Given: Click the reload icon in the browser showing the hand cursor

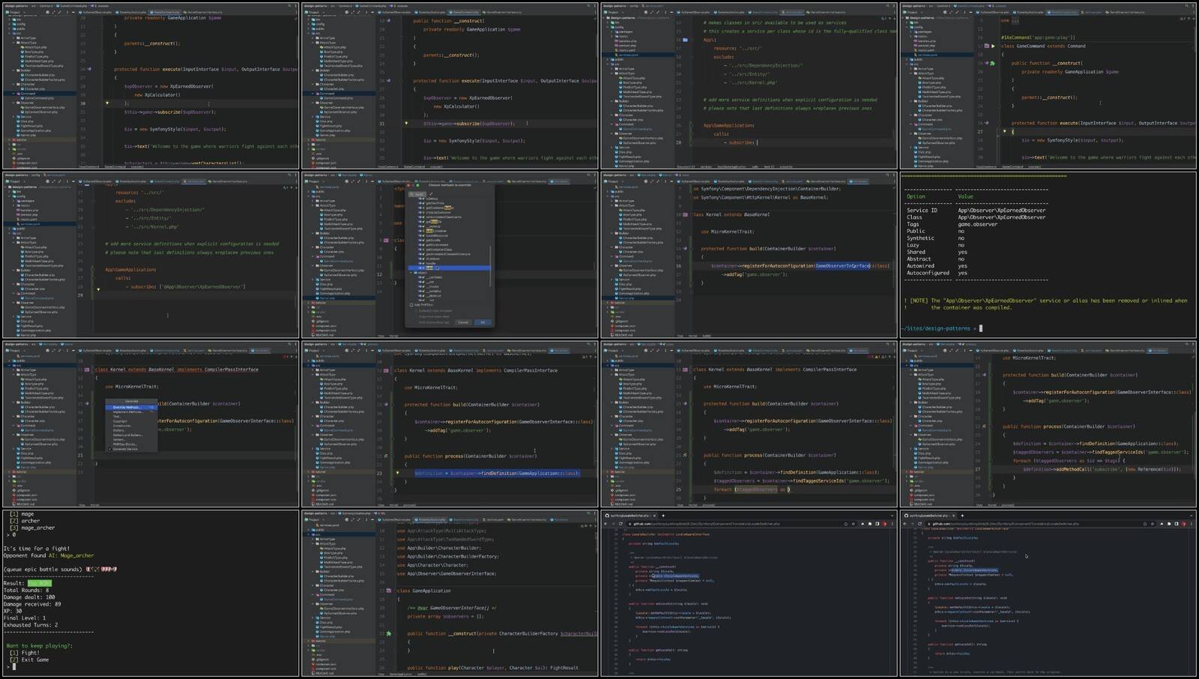Looking at the screenshot, I should point(621,524).
